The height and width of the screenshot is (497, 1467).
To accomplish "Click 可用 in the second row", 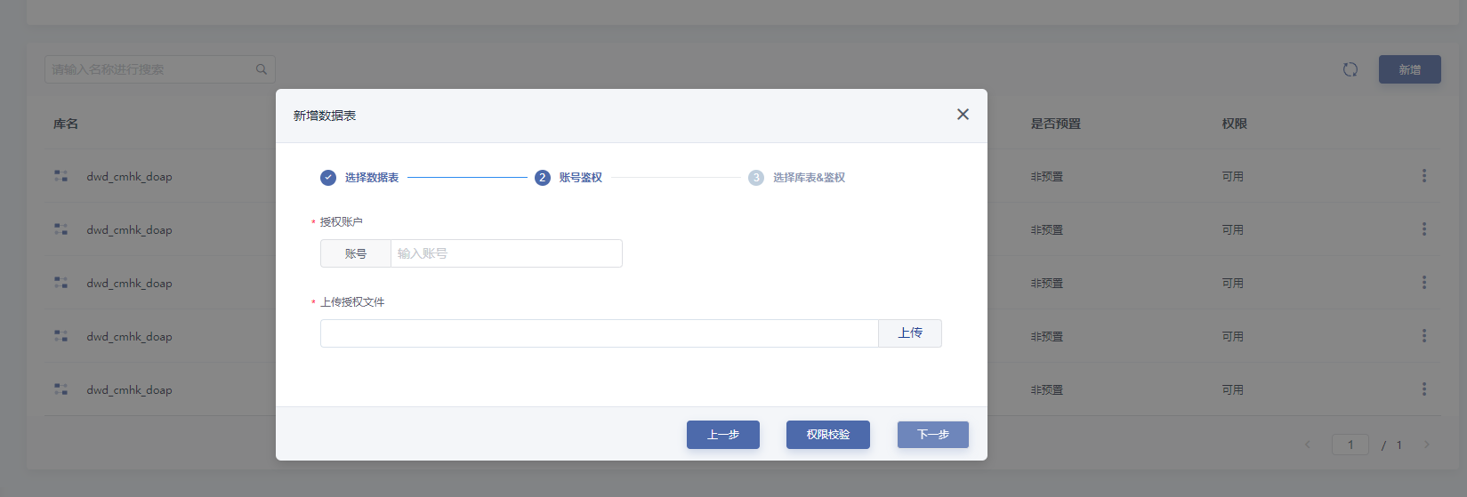I will (x=1233, y=230).
